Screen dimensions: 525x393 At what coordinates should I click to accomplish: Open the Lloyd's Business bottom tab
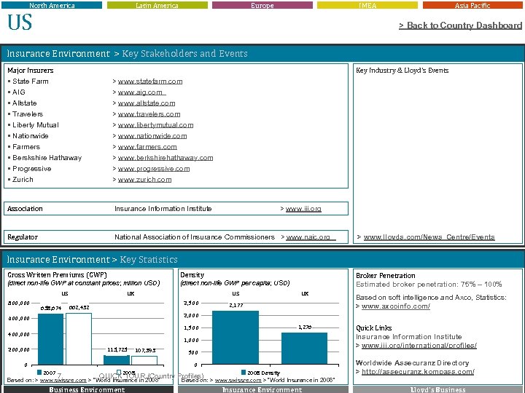pos(438,389)
